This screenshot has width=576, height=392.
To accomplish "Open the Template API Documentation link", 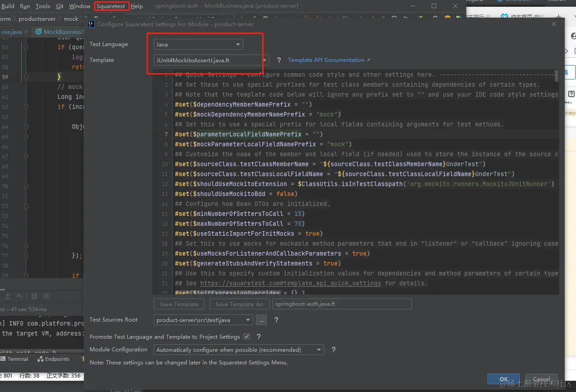I will pos(329,60).
